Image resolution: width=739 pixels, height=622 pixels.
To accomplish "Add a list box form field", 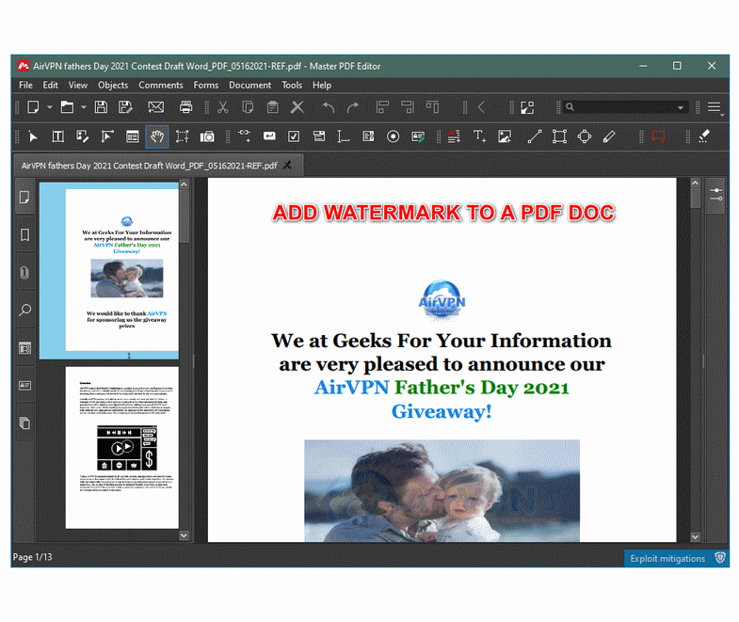I will point(368,136).
